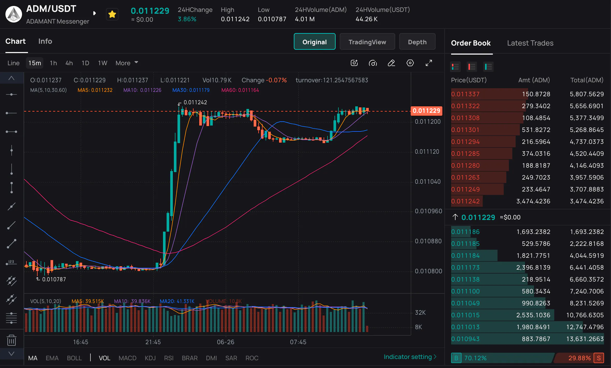Toggle the VOL sub-indicator

105,358
